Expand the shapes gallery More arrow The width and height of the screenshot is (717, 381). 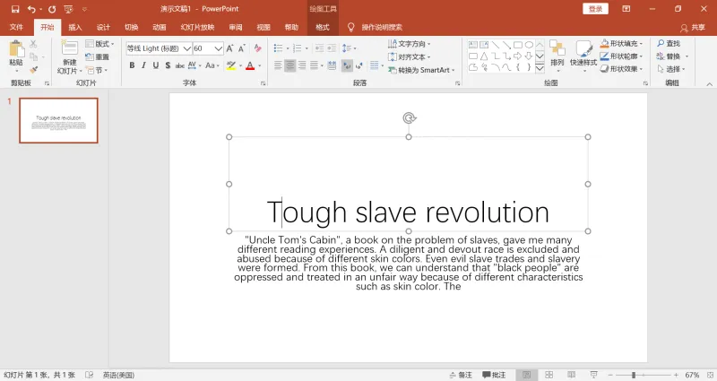click(x=540, y=68)
